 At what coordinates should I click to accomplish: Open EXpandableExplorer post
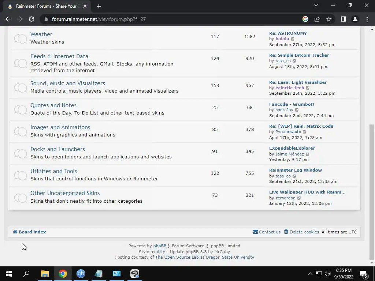(x=292, y=148)
